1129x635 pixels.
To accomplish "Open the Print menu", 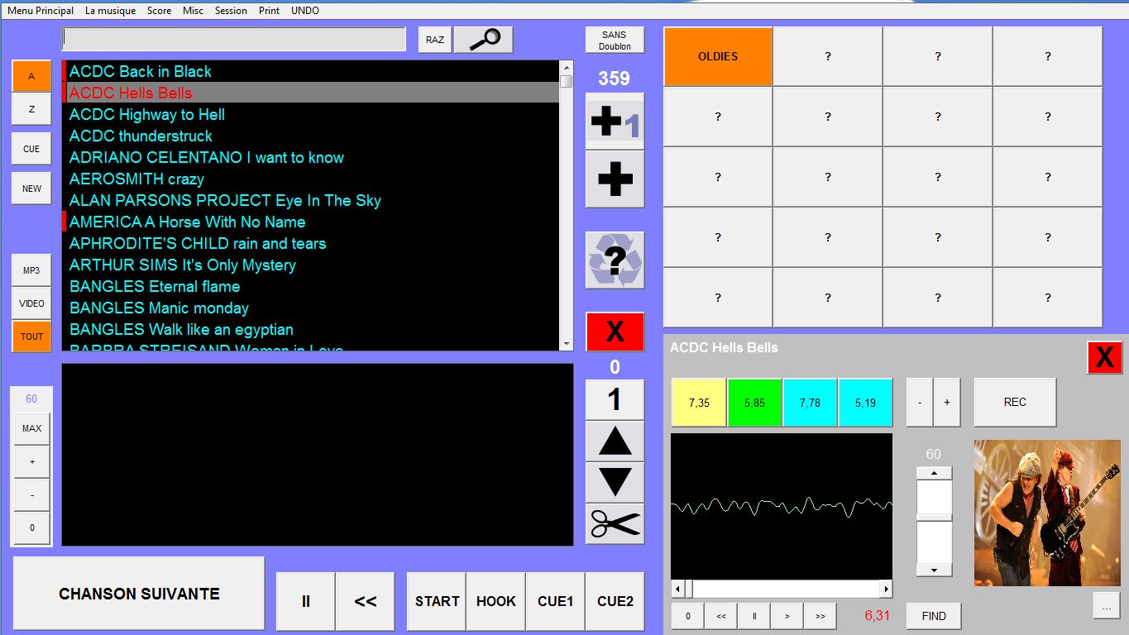I will [269, 11].
